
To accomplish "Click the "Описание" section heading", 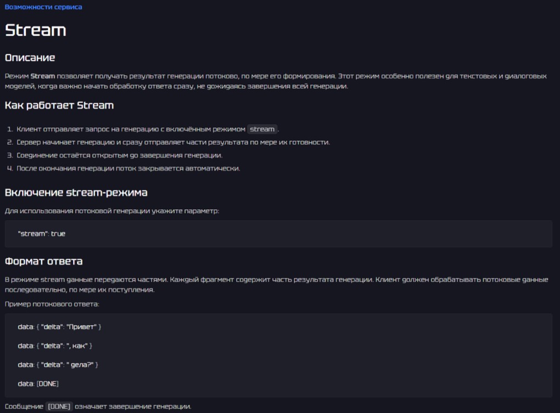I will [x=30, y=58].
